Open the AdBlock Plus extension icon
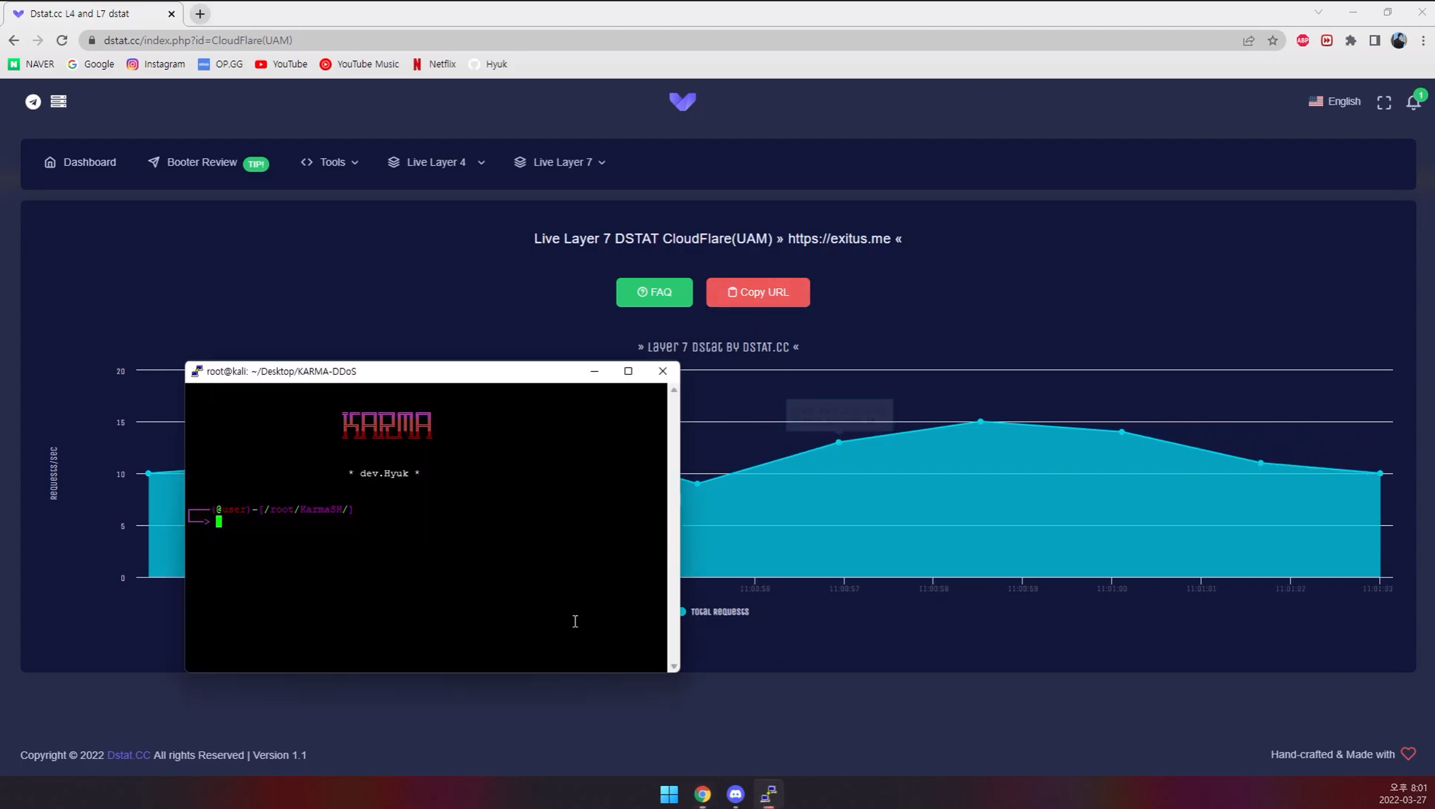 click(1302, 40)
